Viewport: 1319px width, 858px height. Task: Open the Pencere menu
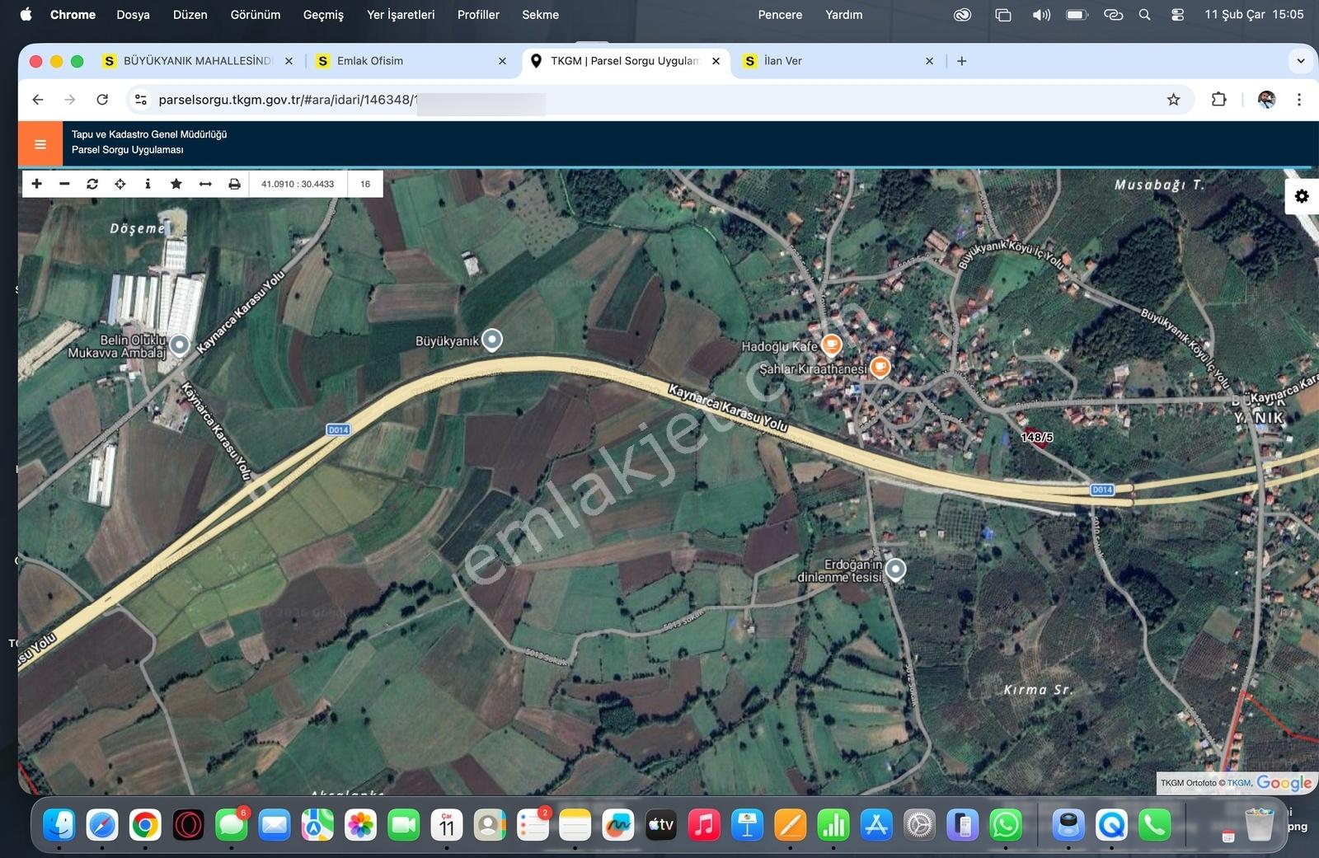780,15
